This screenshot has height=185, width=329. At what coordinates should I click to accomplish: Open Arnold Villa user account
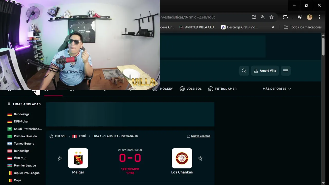(265, 71)
